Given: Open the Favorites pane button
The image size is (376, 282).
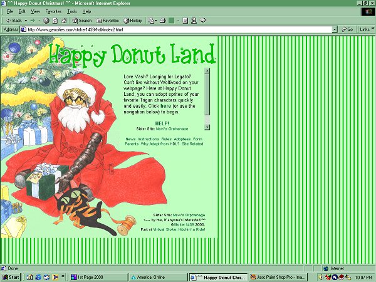Looking at the screenshot, I should coord(107,21).
